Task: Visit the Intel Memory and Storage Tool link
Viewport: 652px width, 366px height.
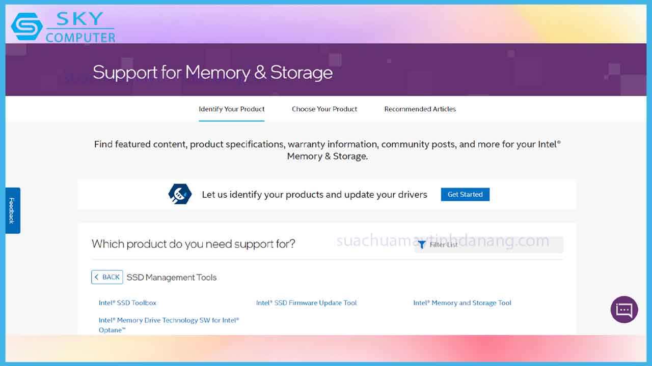Action: coord(462,303)
